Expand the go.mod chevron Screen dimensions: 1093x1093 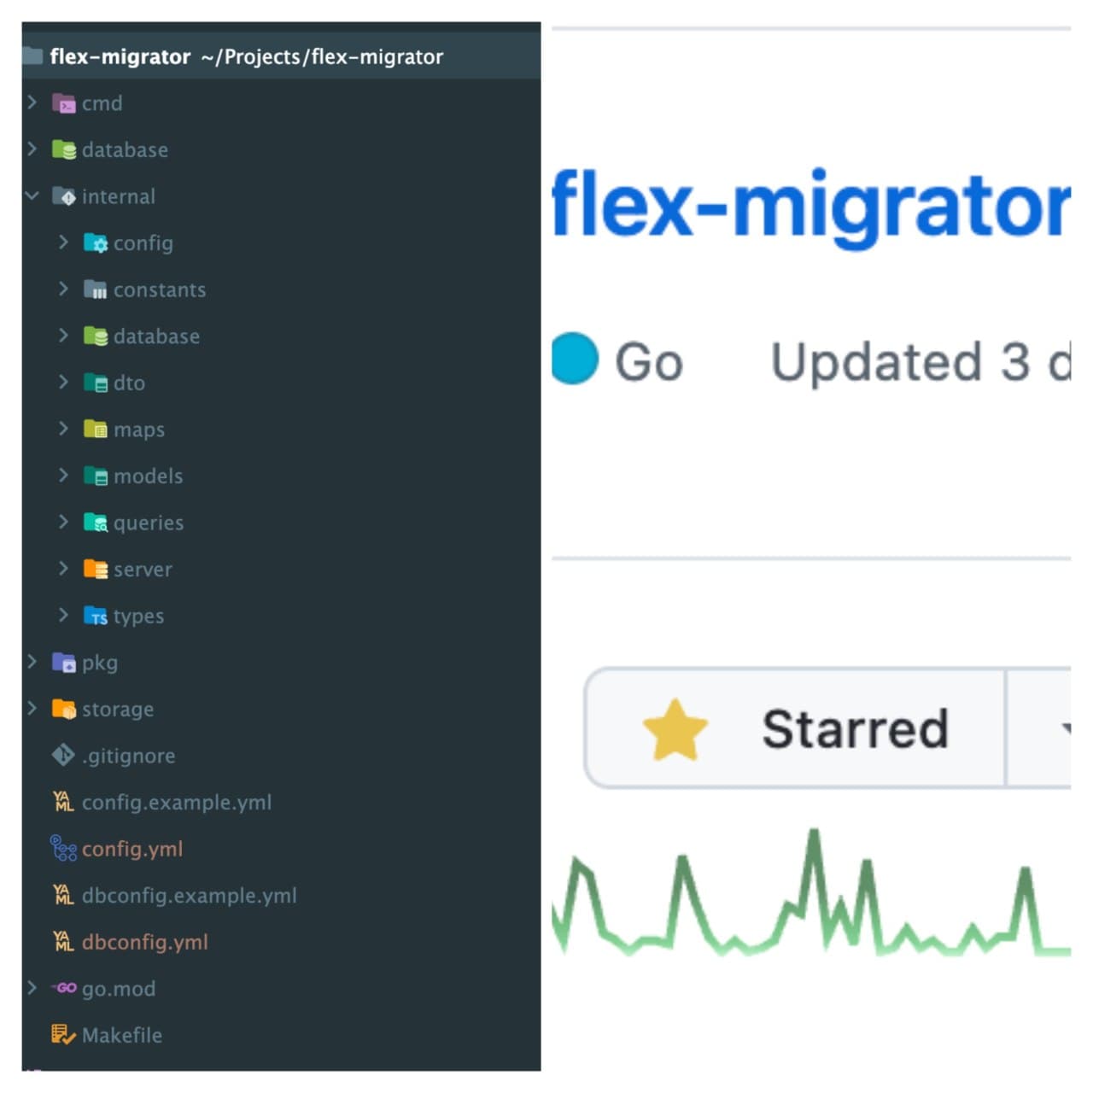pyautogui.click(x=32, y=988)
